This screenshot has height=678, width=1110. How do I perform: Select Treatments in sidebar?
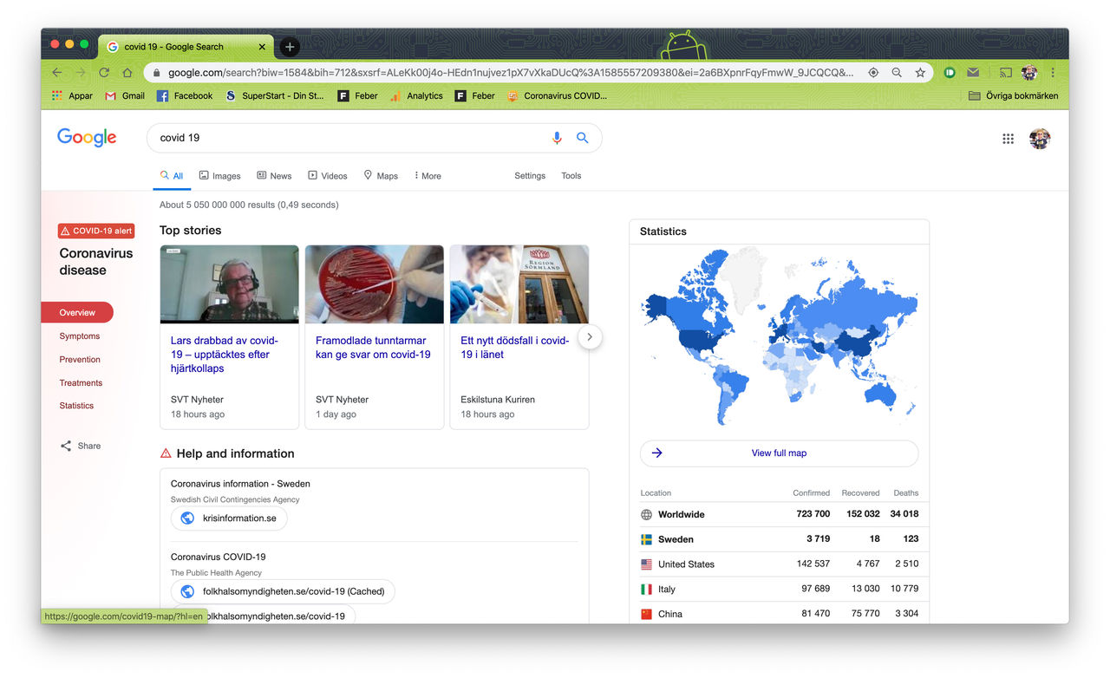pyautogui.click(x=81, y=383)
